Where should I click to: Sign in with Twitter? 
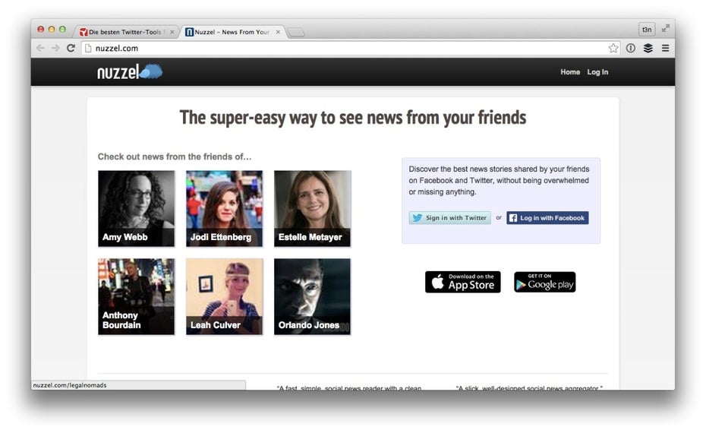pos(450,217)
